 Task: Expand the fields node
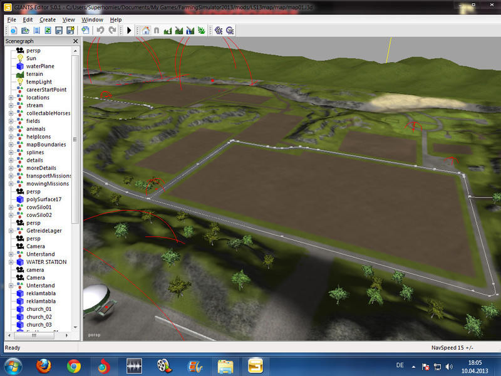pyautogui.click(x=11, y=121)
